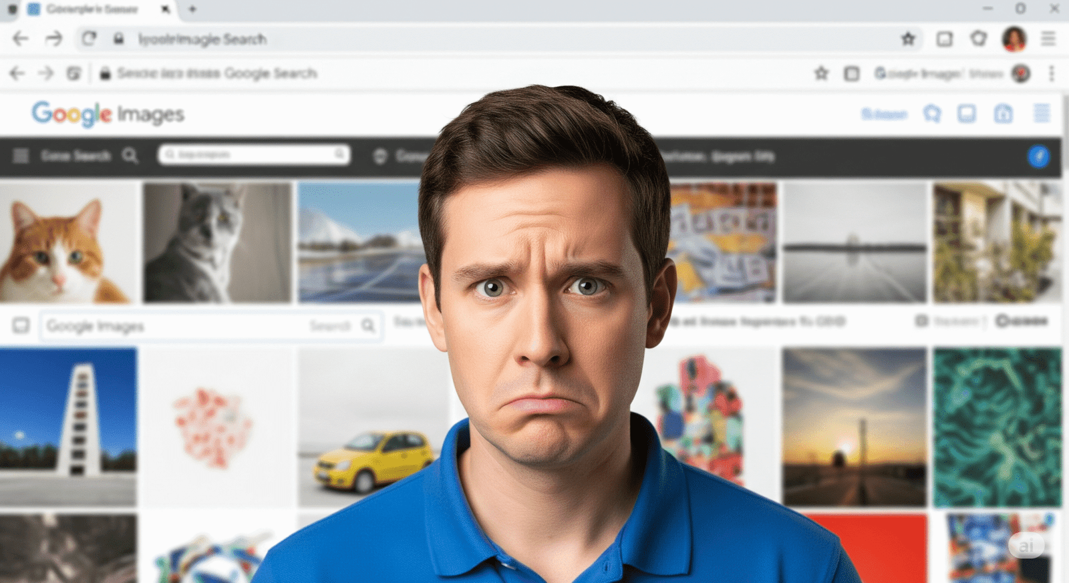This screenshot has width=1069, height=583.
Task: Click the shield icon on the dark bar
Action: [x=380, y=156]
